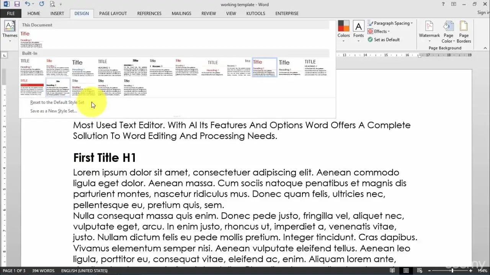
Task: Switch to the INSERT tab
Action: [x=57, y=13]
